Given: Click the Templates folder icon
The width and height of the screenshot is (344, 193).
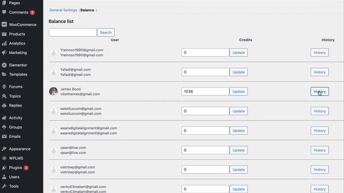Looking at the screenshot, I should point(4,74).
